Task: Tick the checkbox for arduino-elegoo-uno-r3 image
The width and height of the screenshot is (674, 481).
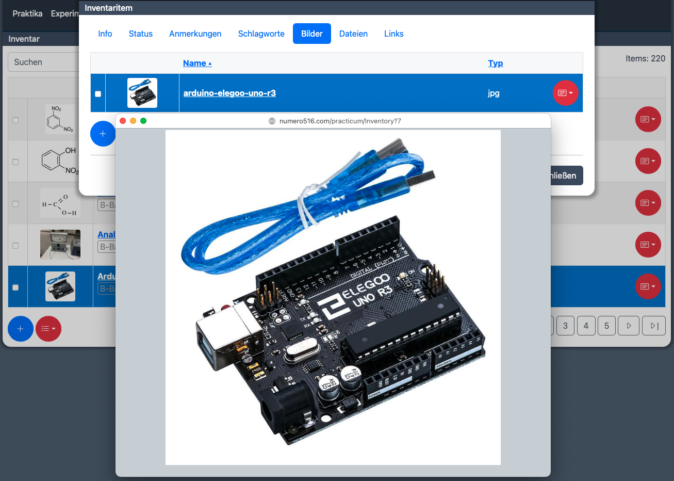Action: 98,94
